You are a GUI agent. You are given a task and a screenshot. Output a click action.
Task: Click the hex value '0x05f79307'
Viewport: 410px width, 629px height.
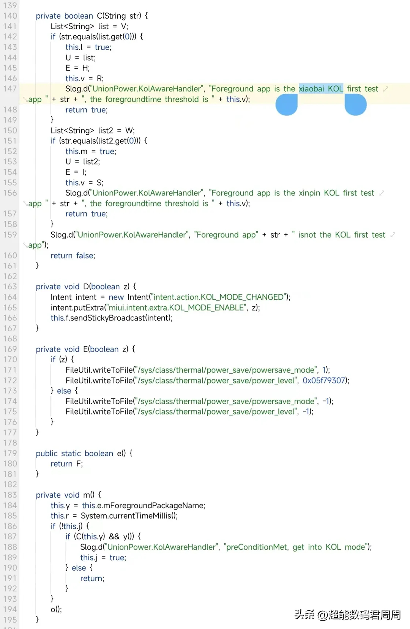pos(324,380)
